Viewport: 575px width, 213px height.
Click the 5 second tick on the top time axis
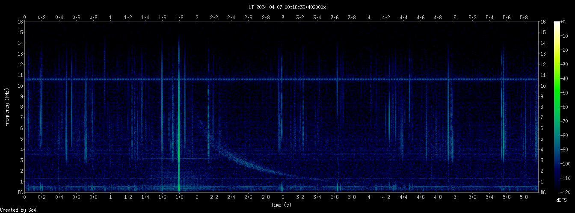[455, 18]
